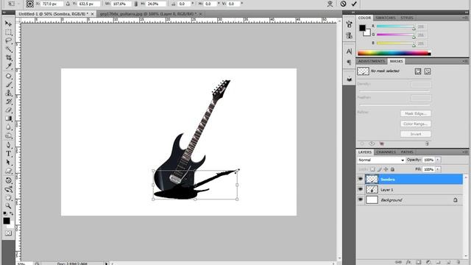Image resolution: width=471 pixels, height=265 pixels.
Task: Select the Lasso tool
Action: tap(8, 40)
